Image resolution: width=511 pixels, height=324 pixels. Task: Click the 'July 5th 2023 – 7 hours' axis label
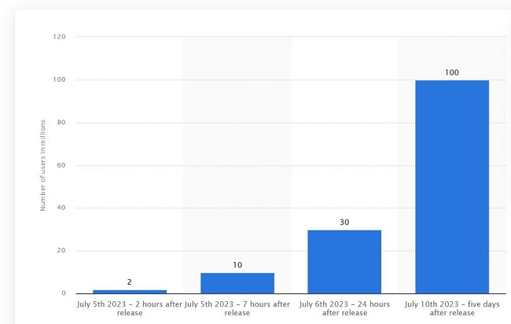coord(237,307)
